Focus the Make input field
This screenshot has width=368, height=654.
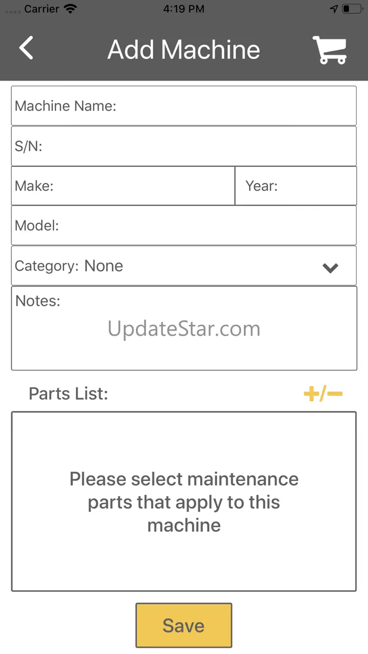coord(123,186)
